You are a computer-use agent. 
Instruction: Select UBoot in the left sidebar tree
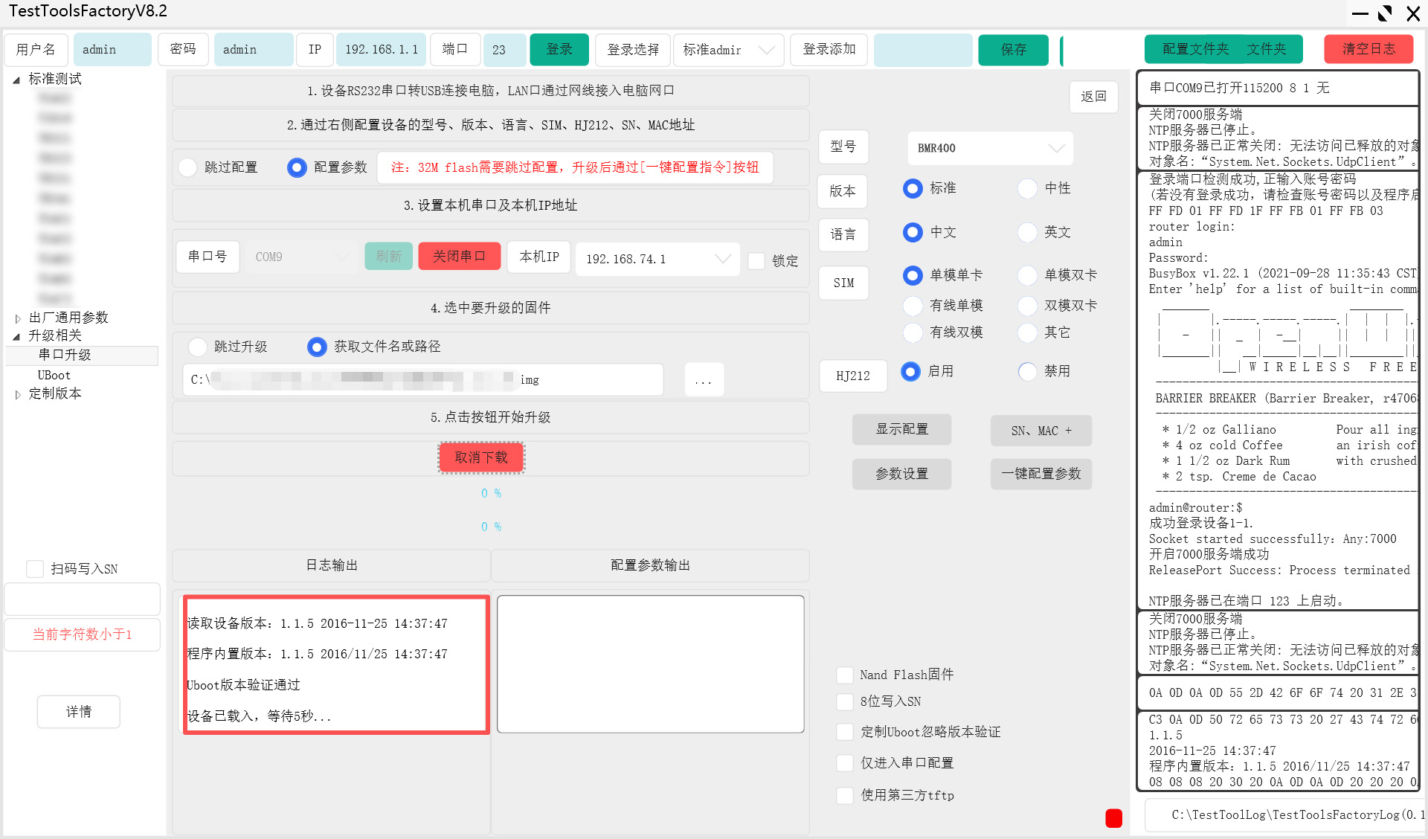click(x=54, y=375)
